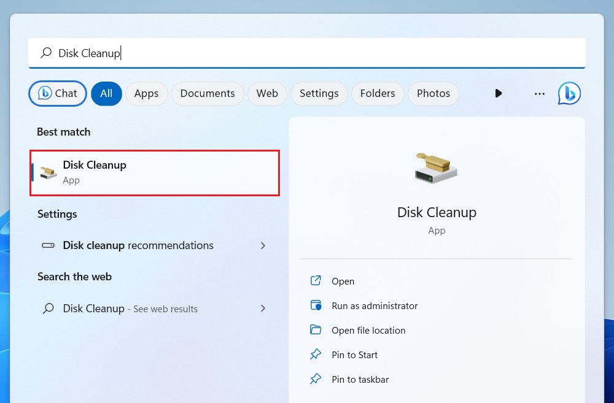Click the storage icon beside recommendations
Screen dimensions: 614x403
(48, 246)
